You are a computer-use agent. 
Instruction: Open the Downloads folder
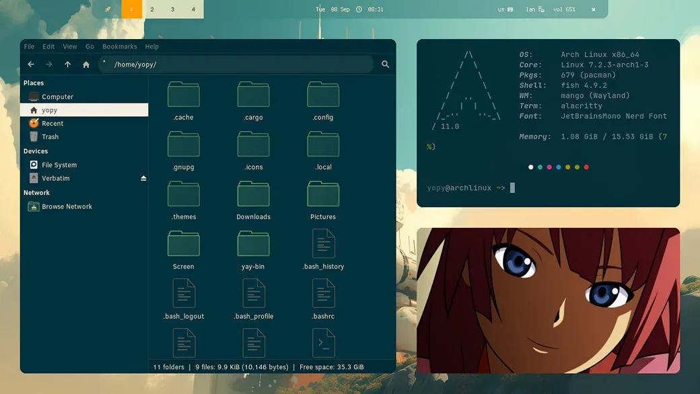pos(253,200)
